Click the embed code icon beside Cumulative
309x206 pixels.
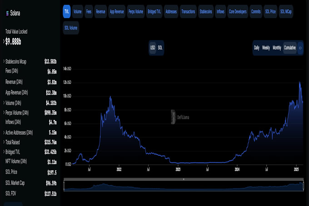click(x=300, y=48)
